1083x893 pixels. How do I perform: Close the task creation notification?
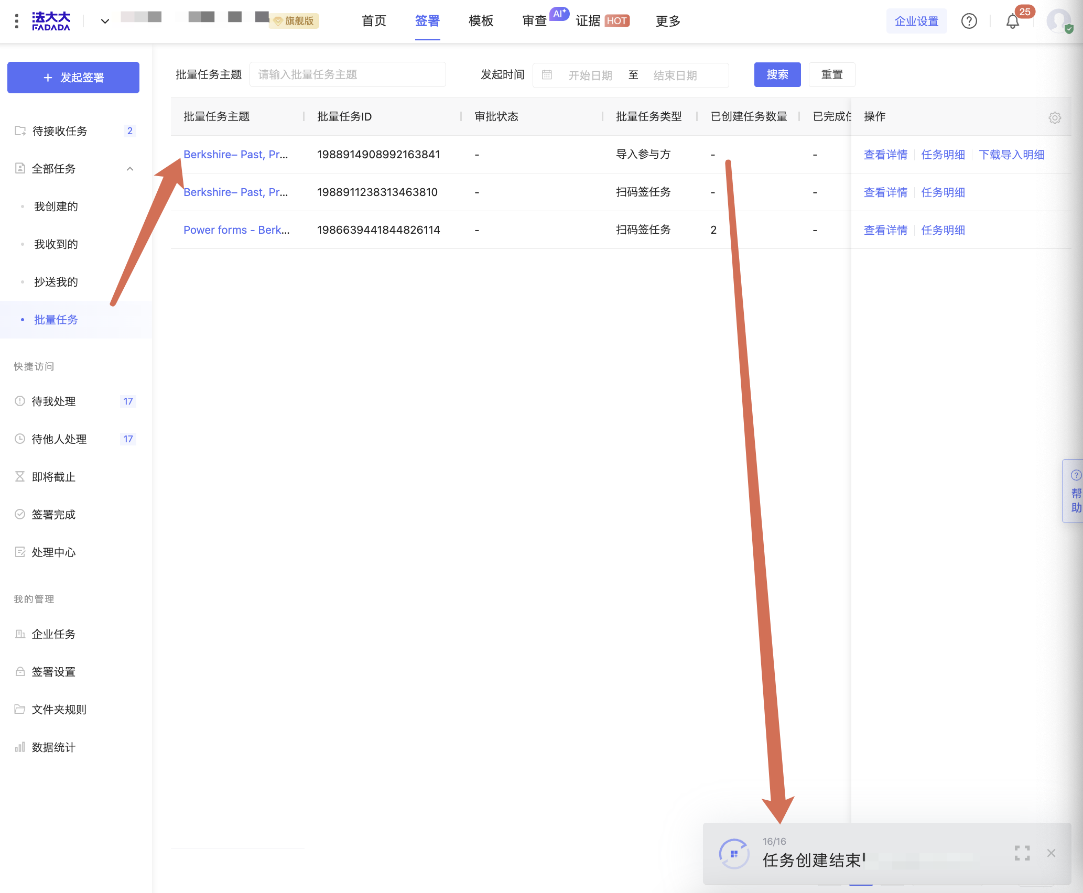pyautogui.click(x=1051, y=853)
